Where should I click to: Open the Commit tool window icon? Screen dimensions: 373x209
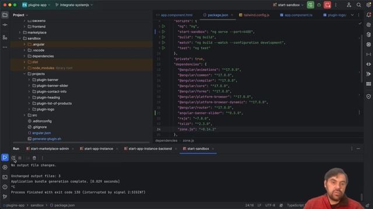[5, 25]
